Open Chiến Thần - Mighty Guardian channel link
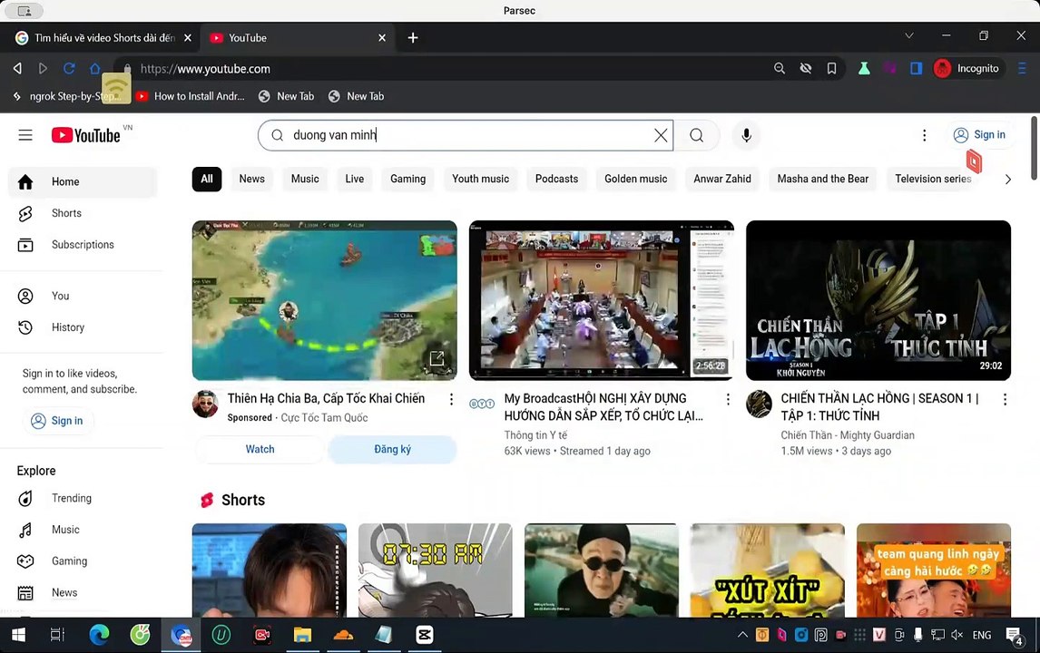 coord(848,435)
